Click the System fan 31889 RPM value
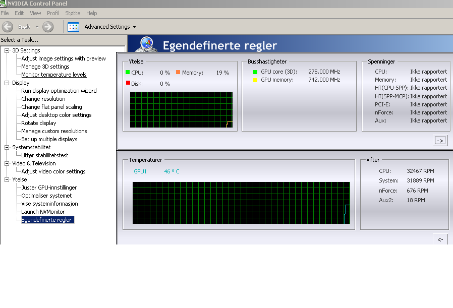Screen dimensions: 453x308 click(x=420, y=180)
